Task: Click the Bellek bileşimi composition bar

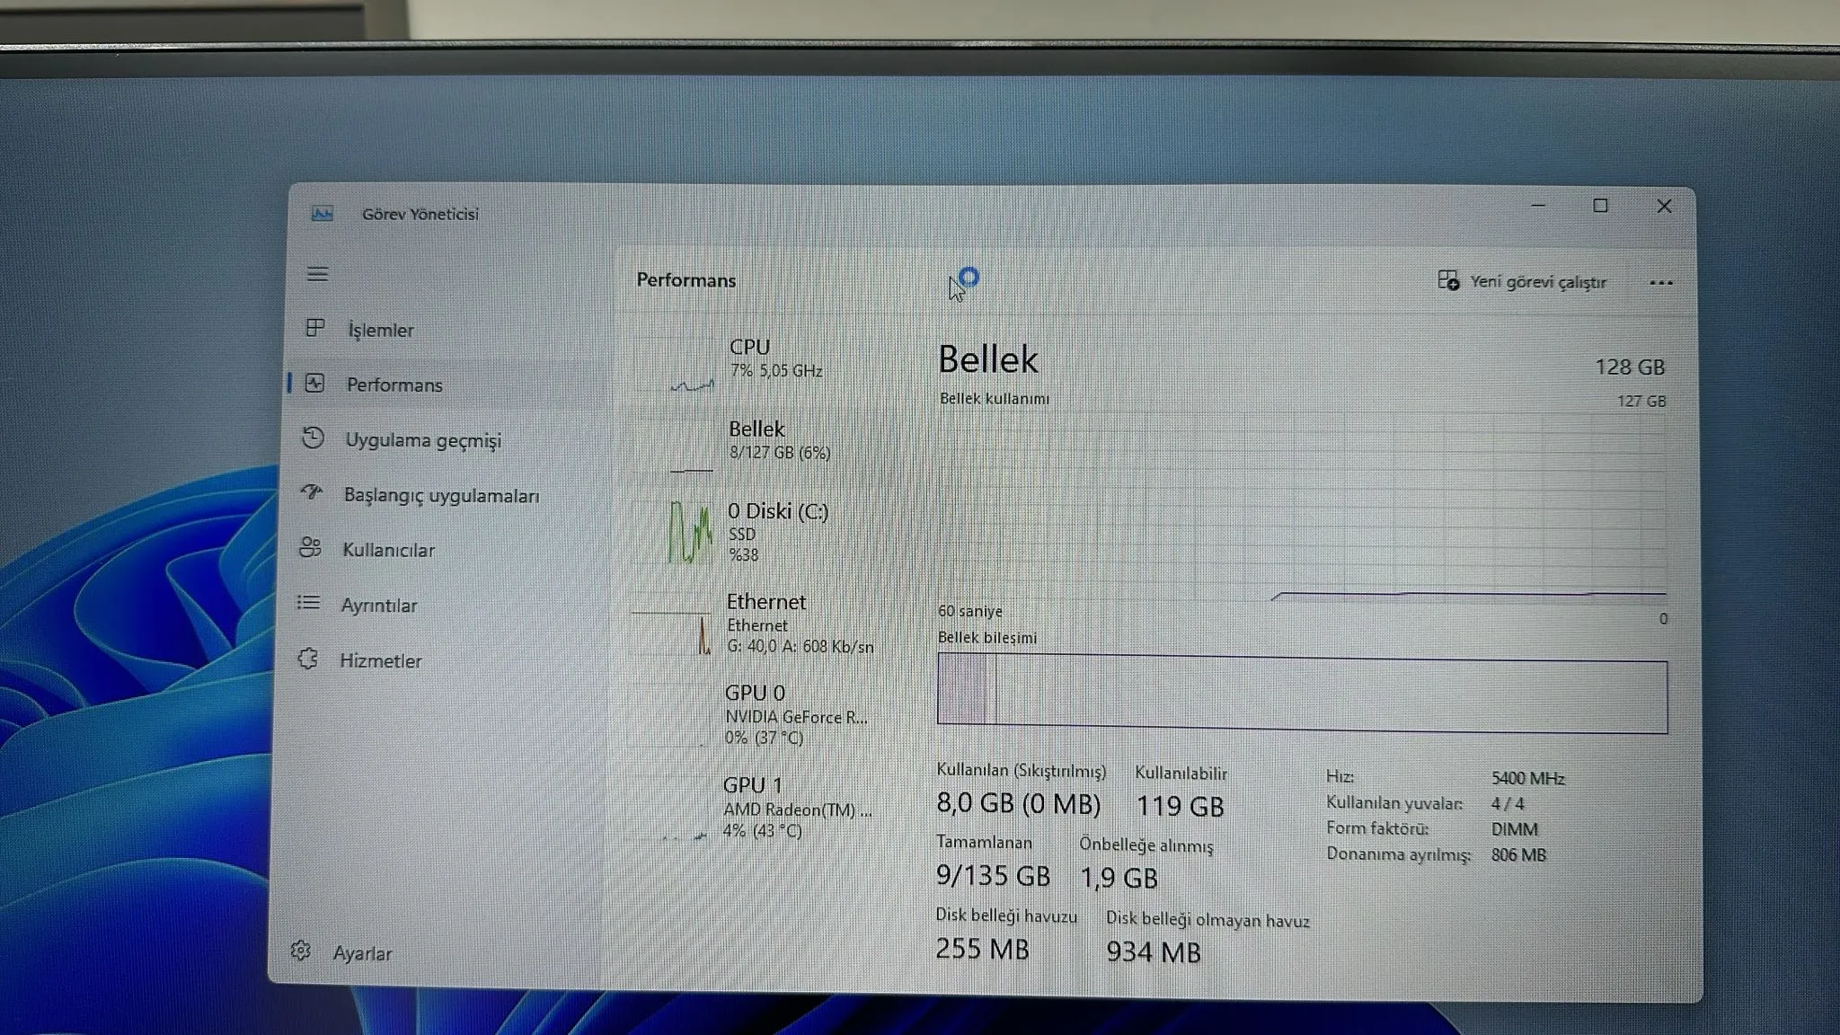Action: coord(1302,692)
